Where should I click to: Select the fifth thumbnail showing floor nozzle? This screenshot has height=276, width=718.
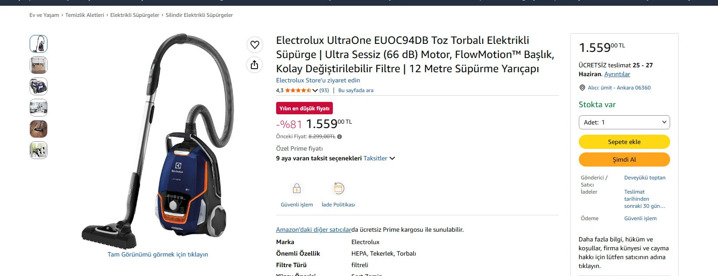coord(39,129)
